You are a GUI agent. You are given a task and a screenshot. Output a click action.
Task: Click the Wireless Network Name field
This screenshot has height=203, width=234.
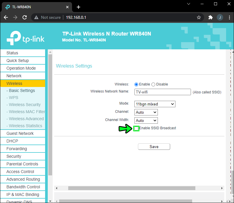(x=163, y=92)
